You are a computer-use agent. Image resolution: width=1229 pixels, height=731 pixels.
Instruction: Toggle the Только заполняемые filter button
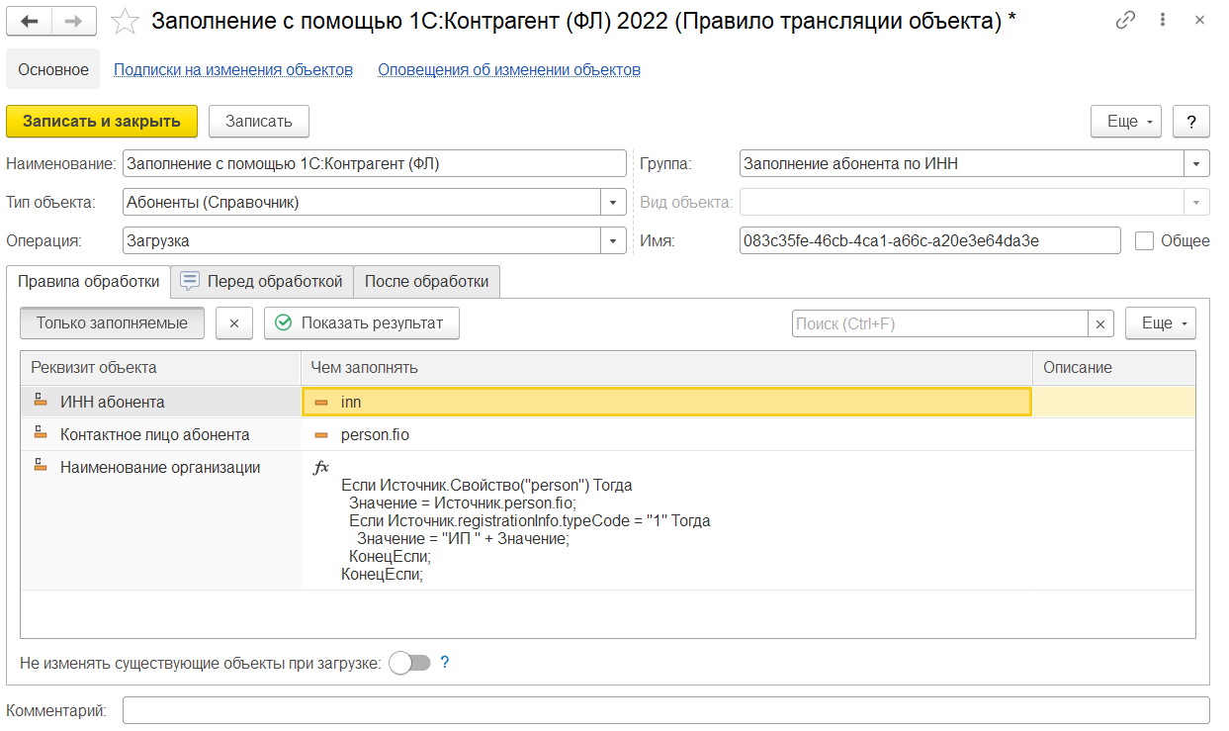[112, 323]
